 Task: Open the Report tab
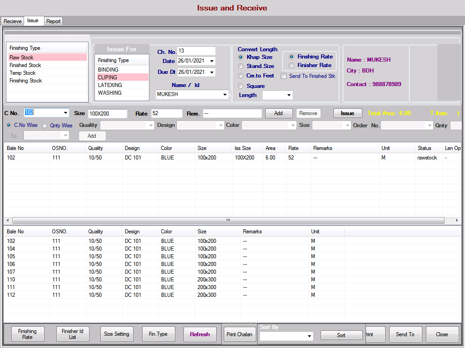tap(53, 21)
